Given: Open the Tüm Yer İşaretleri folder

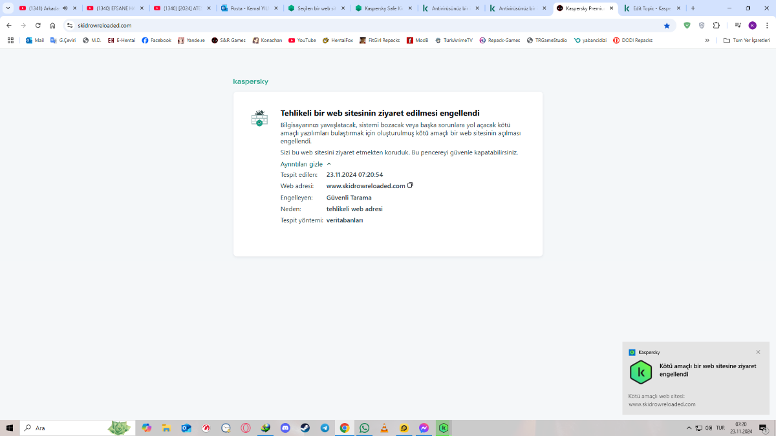Looking at the screenshot, I should coord(746,40).
